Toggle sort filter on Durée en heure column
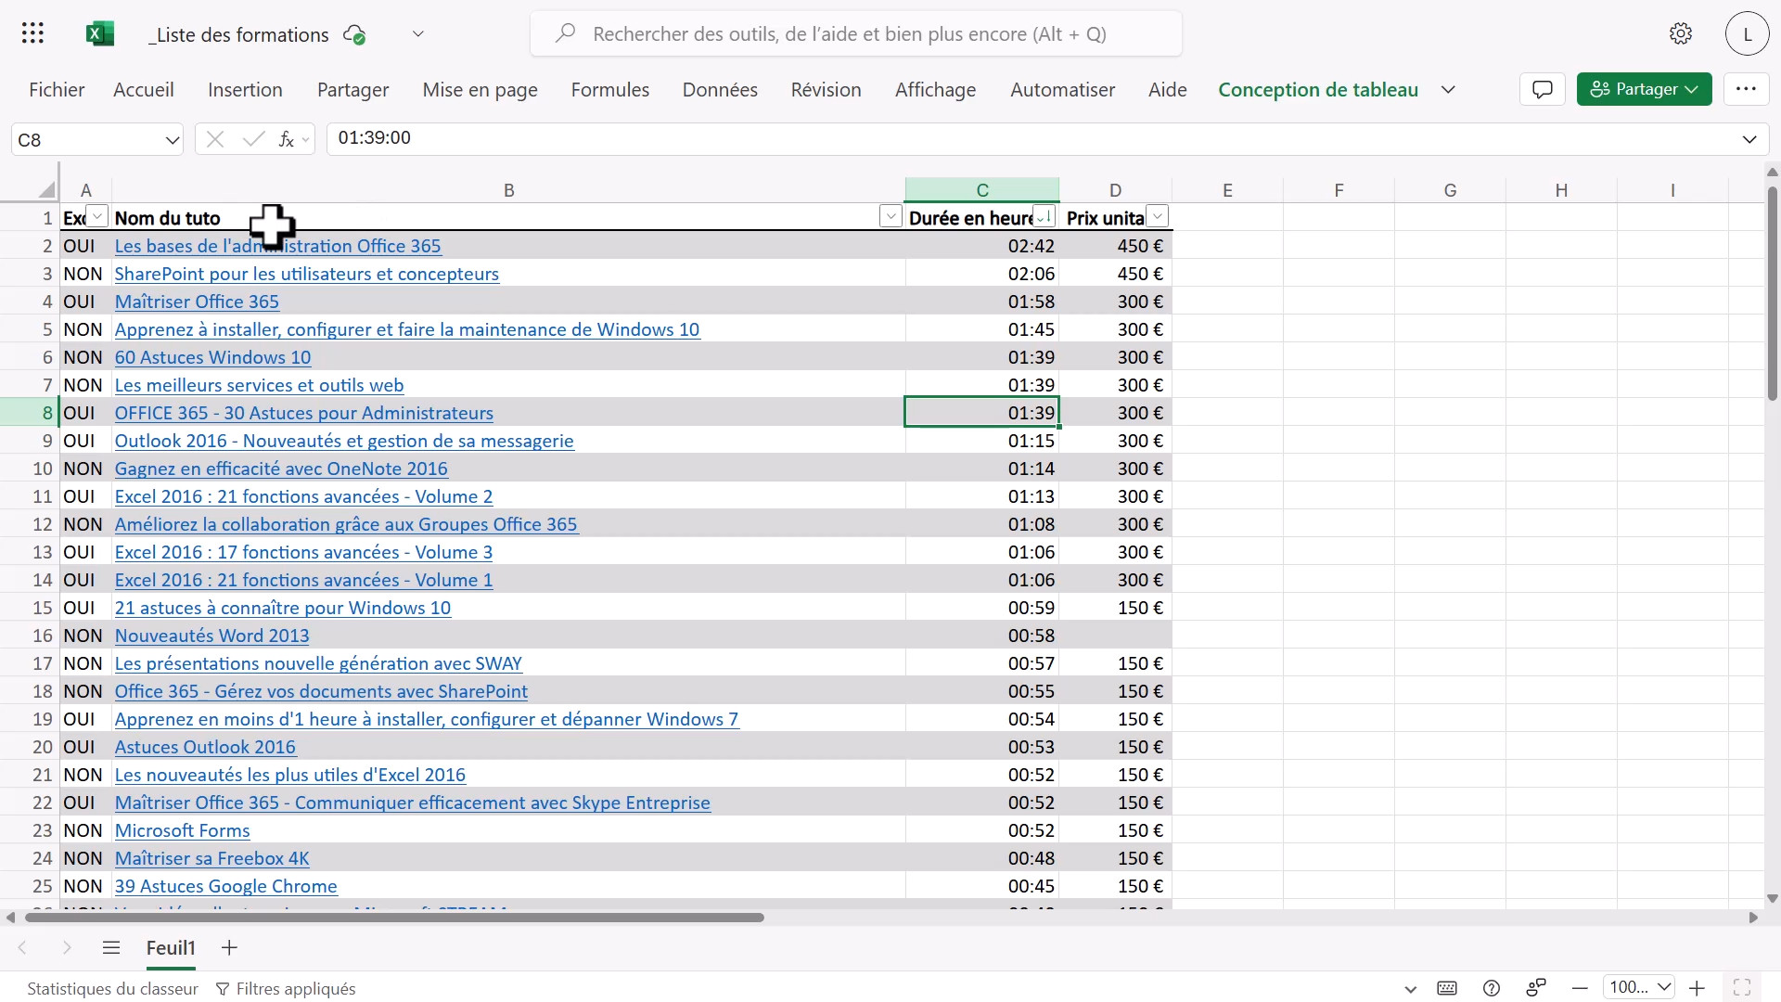Screen dimensions: 1781x1002 (x=1044, y=217)
